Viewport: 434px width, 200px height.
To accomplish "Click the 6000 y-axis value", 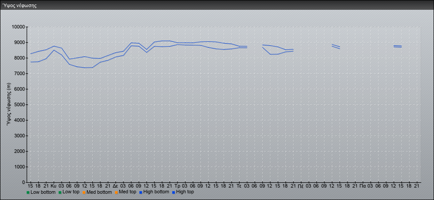I will click(x=20, y=89).
